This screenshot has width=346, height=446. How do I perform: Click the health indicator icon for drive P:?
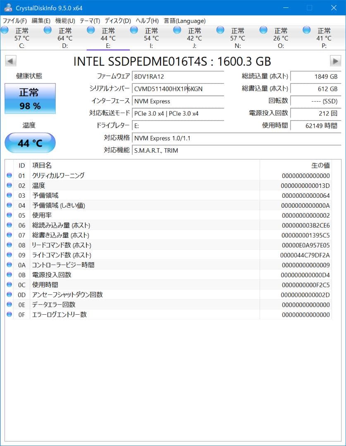pos(306,30)
